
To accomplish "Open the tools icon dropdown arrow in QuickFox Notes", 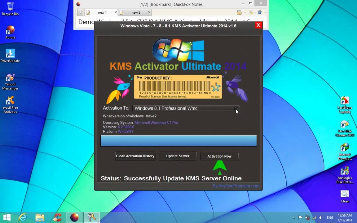I will 255,12.
